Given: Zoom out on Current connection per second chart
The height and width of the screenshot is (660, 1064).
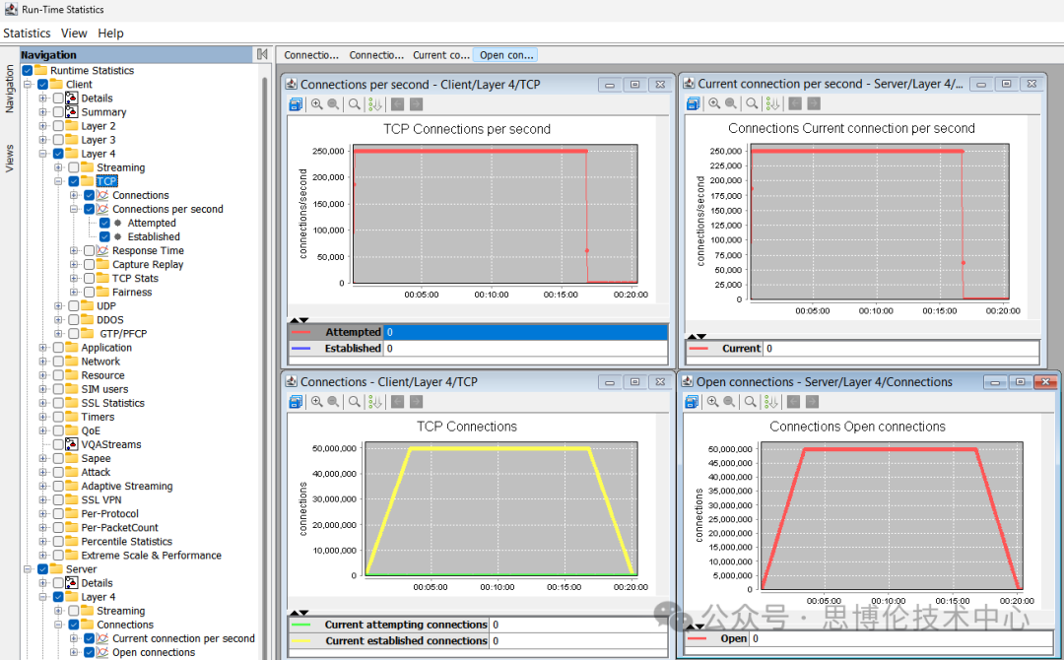Looking at the screenshot, I should (x=731, y=103).
